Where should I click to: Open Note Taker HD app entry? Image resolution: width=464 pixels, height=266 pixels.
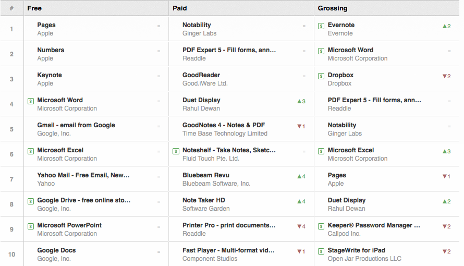coord(204,200)
